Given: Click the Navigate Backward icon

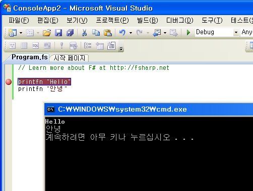Looking at the screenshot, I should (x=157, y=33).
